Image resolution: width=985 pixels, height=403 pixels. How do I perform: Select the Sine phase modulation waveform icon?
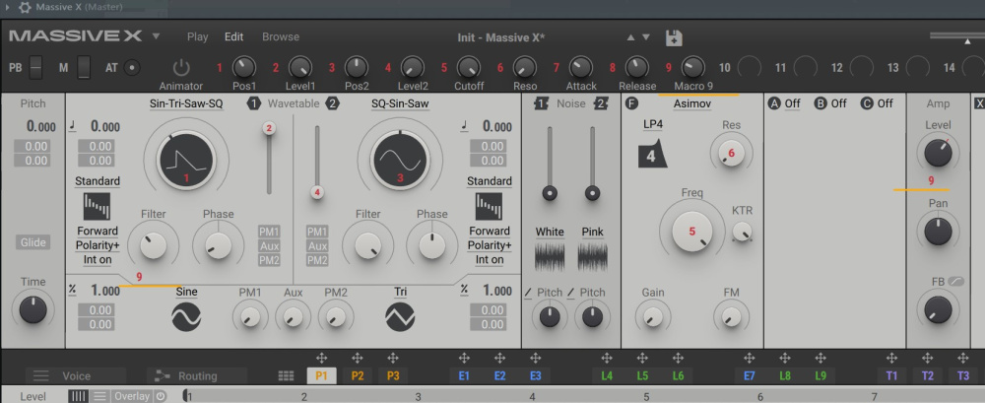pyautogui.click(x=186, y=317)
